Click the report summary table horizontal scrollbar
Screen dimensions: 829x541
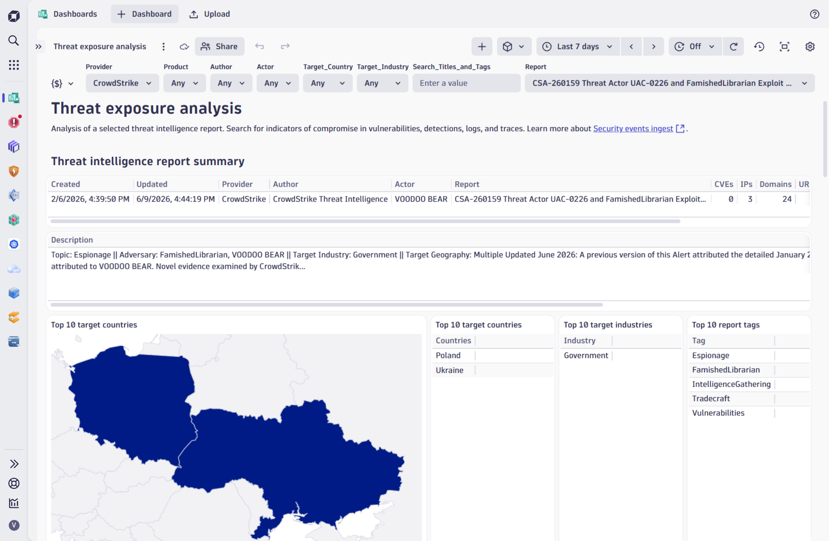coord(365,221)
